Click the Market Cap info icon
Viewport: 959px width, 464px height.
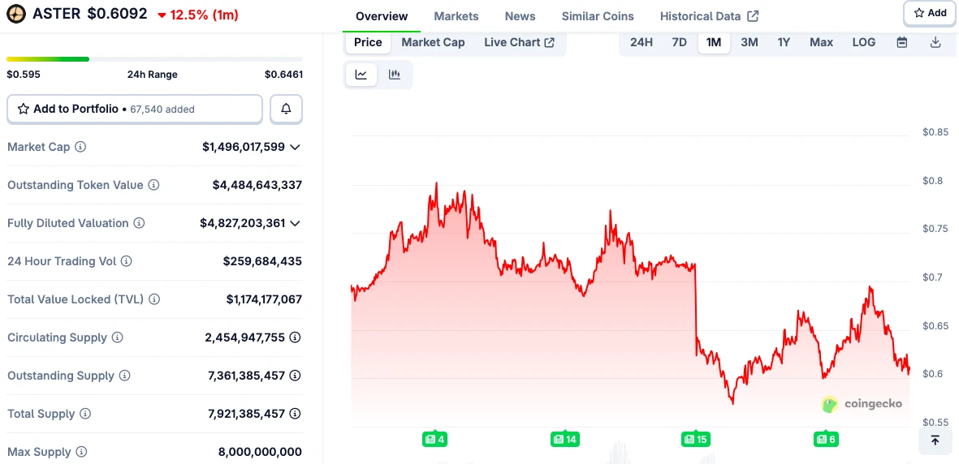(x=80, y=147)
